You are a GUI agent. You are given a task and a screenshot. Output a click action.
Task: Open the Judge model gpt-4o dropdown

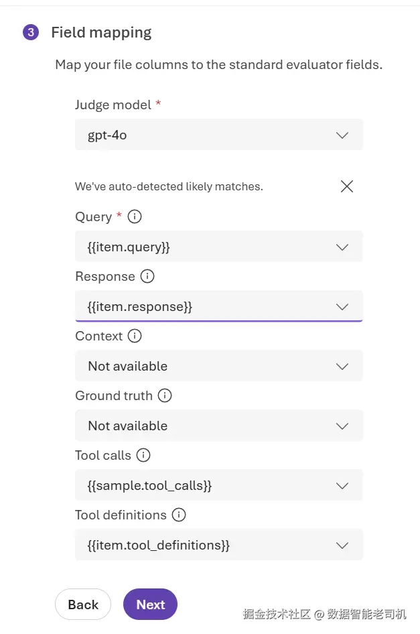(218, 135)
